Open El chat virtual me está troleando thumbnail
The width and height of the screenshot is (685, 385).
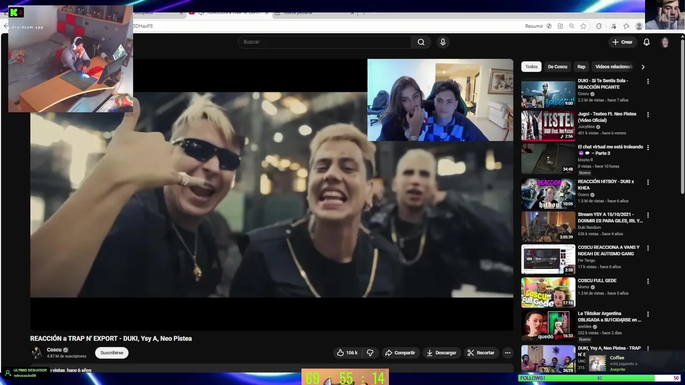[548, 159]
